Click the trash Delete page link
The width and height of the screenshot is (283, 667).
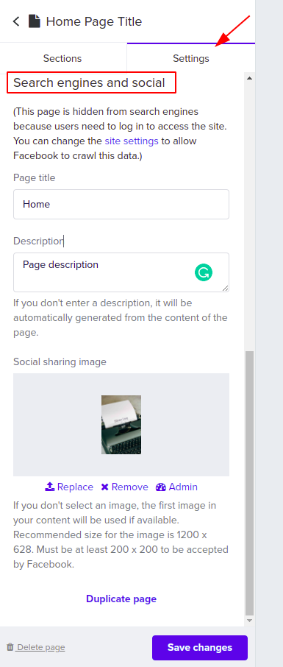36,647
